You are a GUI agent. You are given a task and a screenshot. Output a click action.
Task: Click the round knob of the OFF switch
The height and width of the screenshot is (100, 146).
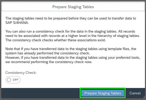click(x=9, y=80)
